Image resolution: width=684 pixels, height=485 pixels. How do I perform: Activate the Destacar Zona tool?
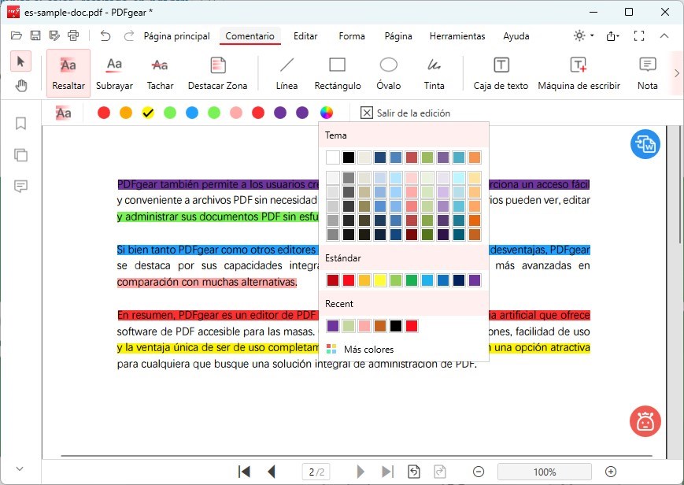click(x=217, y=73)
